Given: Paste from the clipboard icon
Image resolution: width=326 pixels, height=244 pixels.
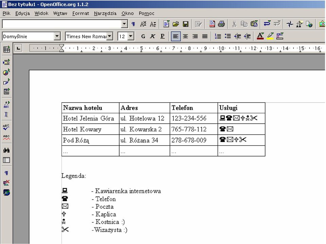Looking at the screenshot, I should (254, 24).
